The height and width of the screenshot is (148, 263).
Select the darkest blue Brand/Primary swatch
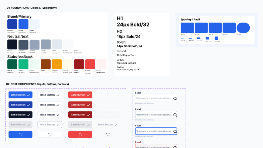pos(12,24)
